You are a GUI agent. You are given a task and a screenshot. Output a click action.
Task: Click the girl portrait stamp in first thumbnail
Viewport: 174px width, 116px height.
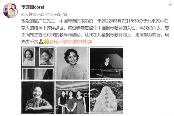tap(29, 57)
